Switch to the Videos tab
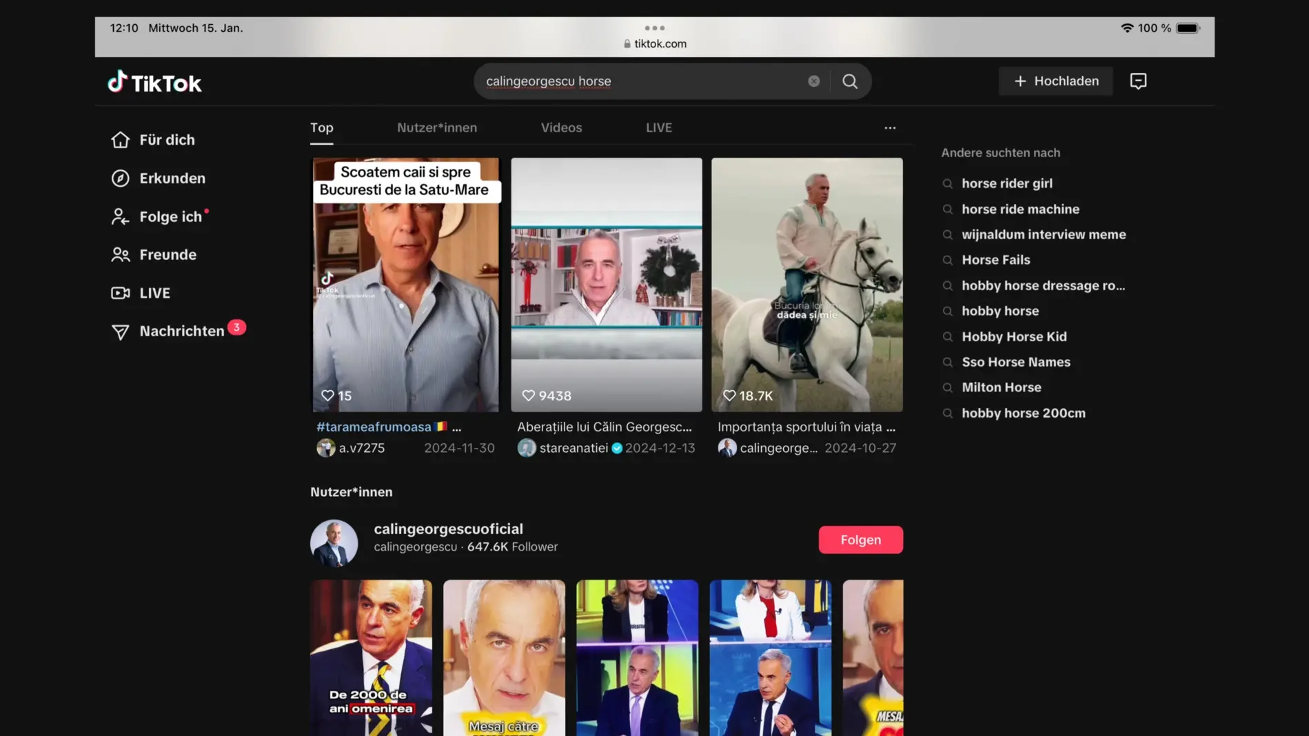 tap(561, 128)
